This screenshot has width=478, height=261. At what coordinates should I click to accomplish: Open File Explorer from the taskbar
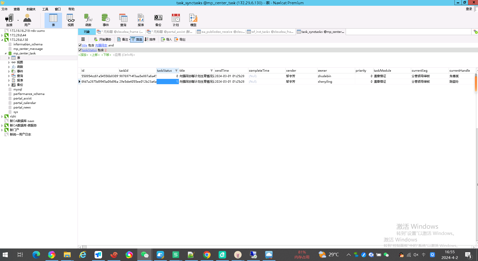point(67,255)
